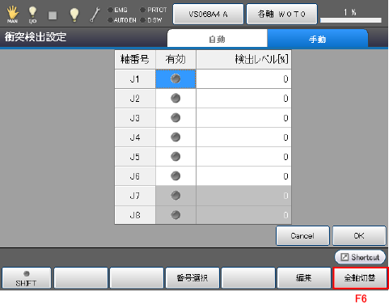
Task: Click the EMG indicator lamp
Action: 110,10
